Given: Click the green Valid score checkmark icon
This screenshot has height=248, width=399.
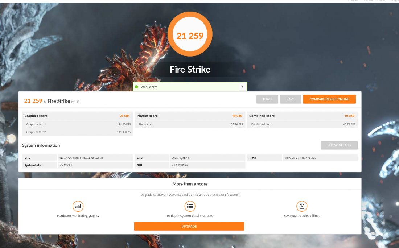Looking at the screenshot, I should [136, 87].
